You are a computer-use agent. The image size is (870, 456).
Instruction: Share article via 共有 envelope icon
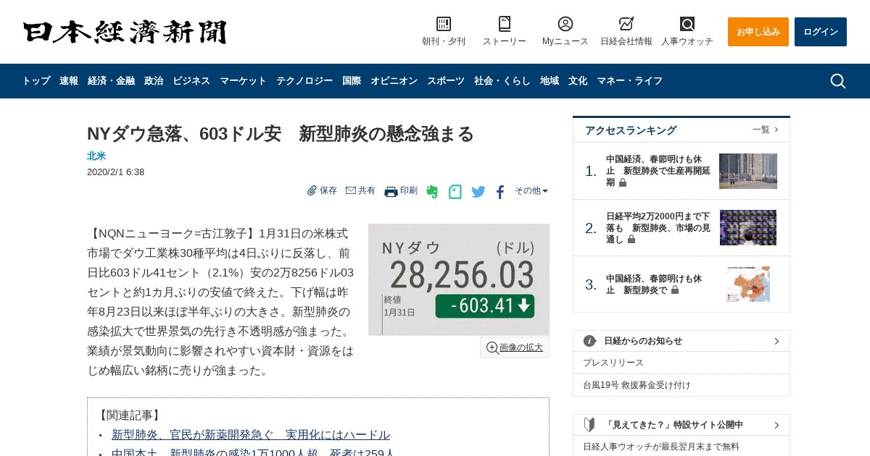pos(351,190)
